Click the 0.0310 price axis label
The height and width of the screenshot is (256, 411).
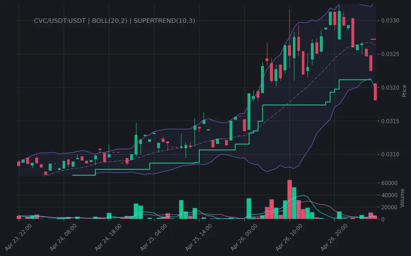[x=390, y=154]
